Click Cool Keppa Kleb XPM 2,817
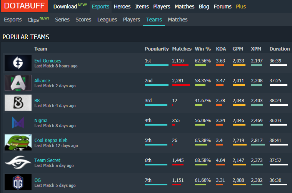The height and width of the screenshot is (193, 292). click(x=257, y=141)
